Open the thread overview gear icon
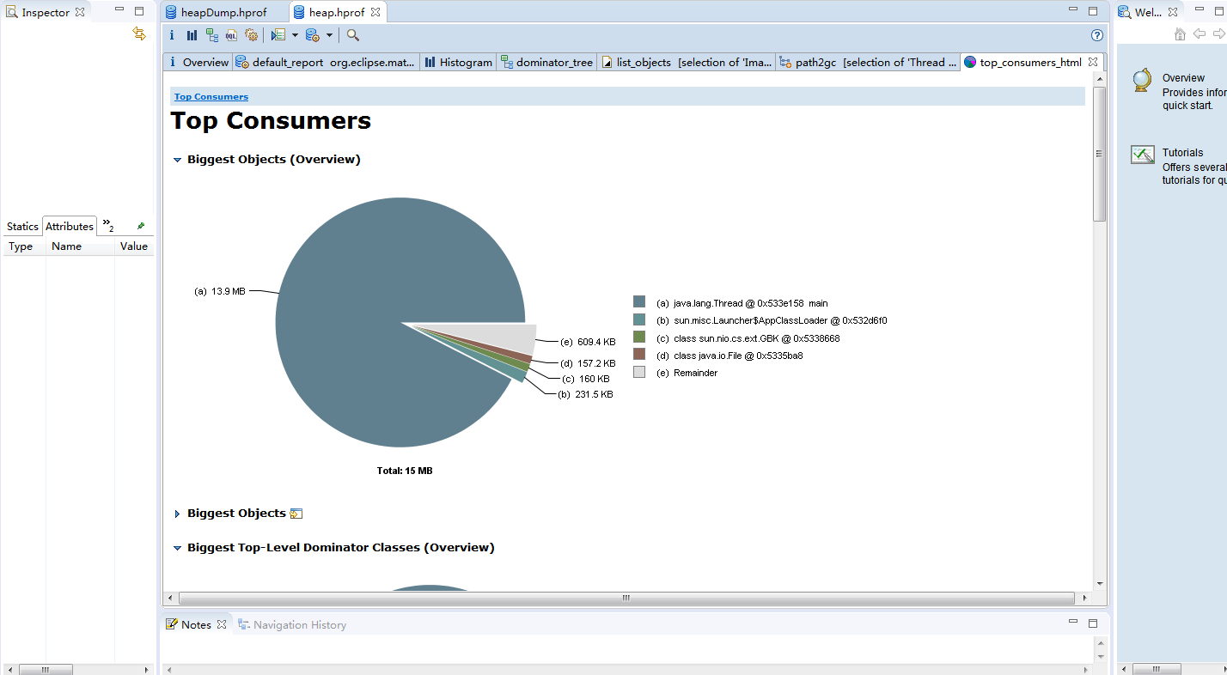The height and width of the screenshot is (675, 1227). pos(251,35)
